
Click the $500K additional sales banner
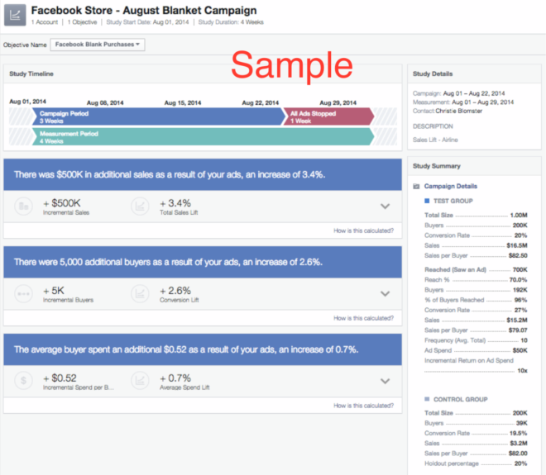pyautogui.click(x=203, y=174)
